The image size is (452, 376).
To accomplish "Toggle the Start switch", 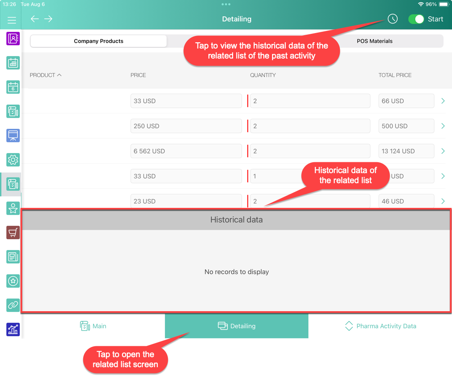I will [x=416, y=19].
